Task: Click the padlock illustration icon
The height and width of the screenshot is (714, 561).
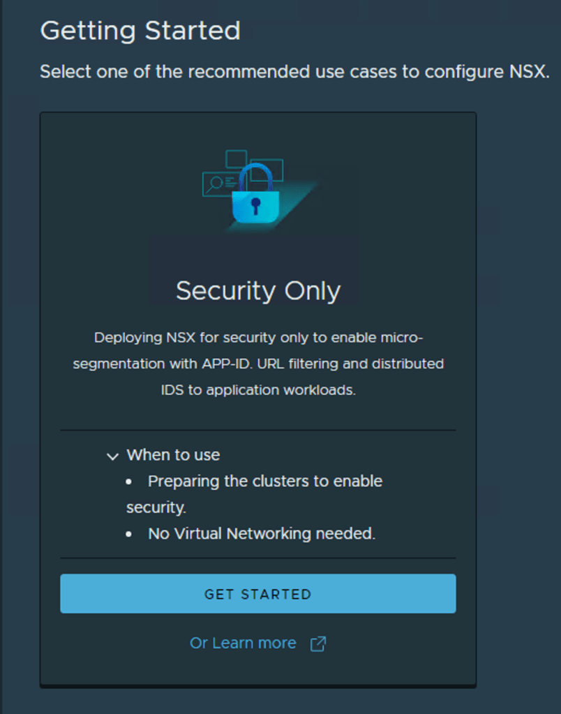Action: pyautogui.click(x=255, y=196)
